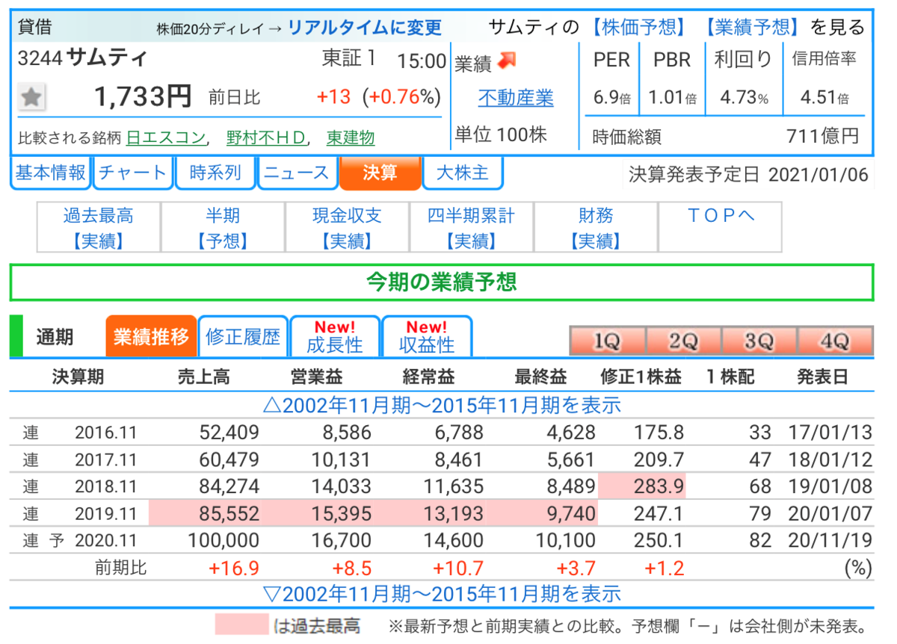The height and width of the screenshot is (644, 897).
Task: Switch to the 基本情報 tab
Action: point(51,173)
